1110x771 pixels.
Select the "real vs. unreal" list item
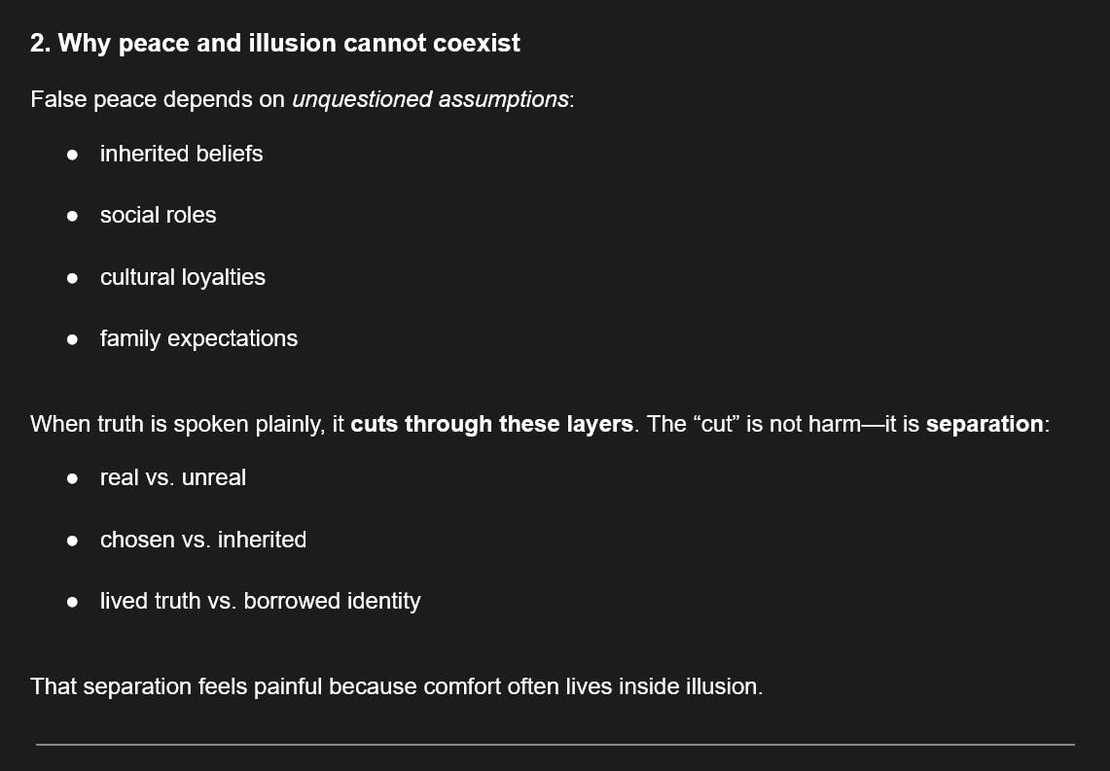point(172,477)
